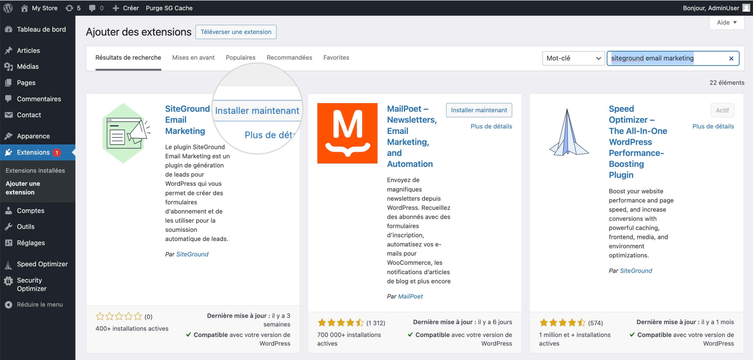Viewport: 753px width, 360px height.
Task: Click the Réglages settings icon
Action: point(9,243)
